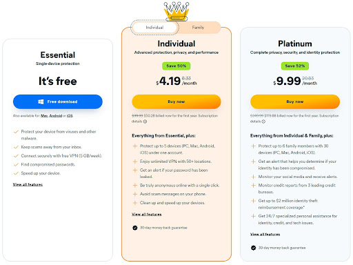Open subscription details info icon under Individual

click(x=145, y=121)
